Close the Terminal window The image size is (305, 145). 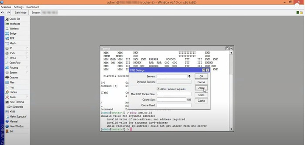[231, 48]
